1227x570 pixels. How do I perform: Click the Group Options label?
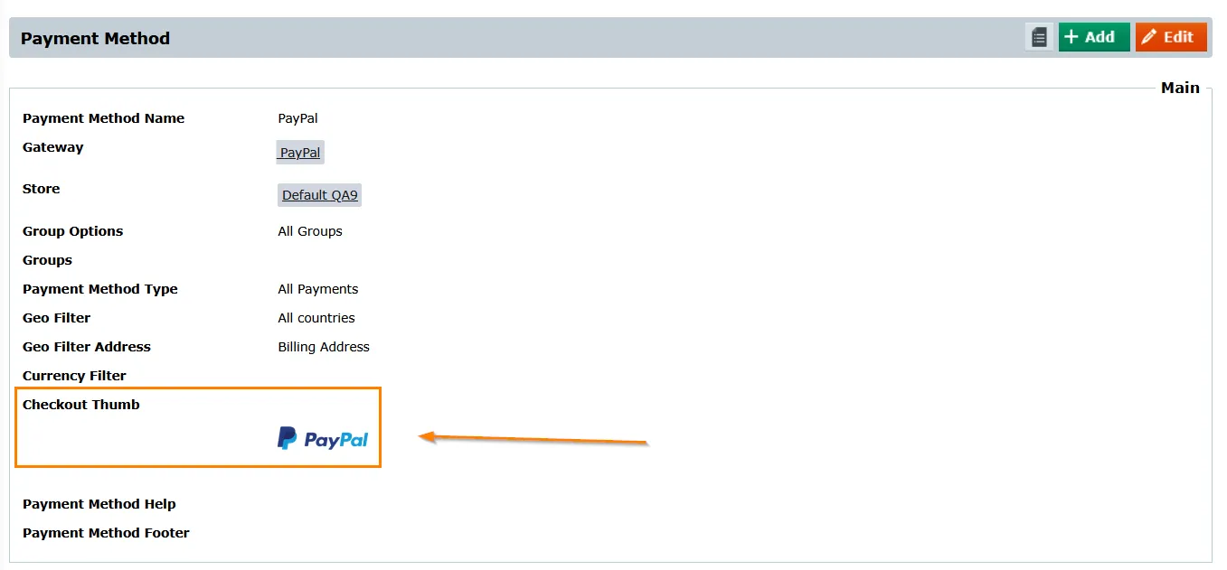pos(72,231)
